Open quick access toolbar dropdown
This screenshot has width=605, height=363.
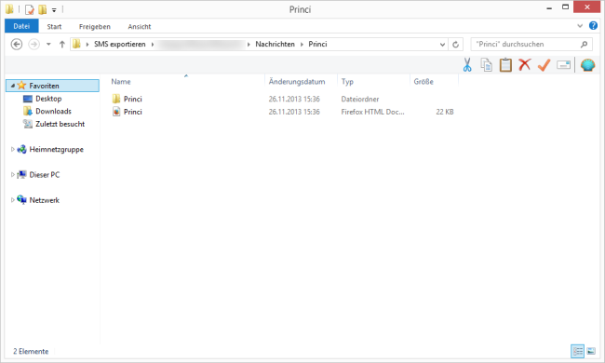54,9
